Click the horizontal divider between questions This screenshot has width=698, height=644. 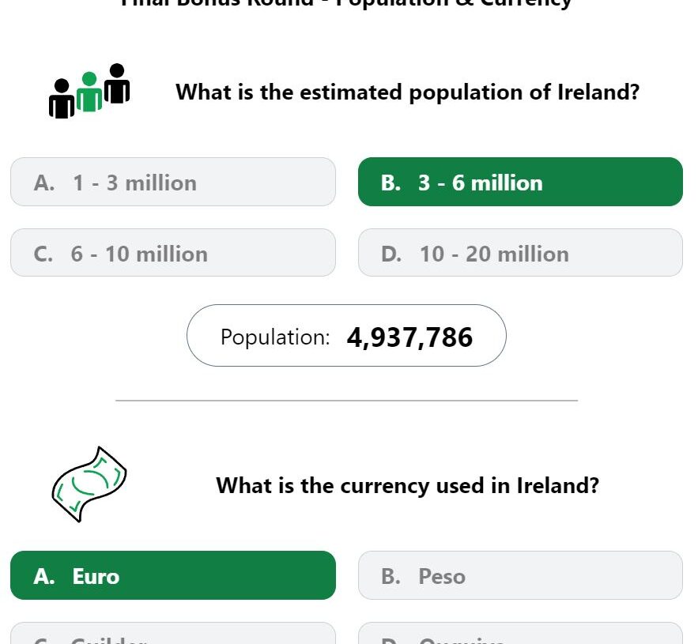coord(346,401)
